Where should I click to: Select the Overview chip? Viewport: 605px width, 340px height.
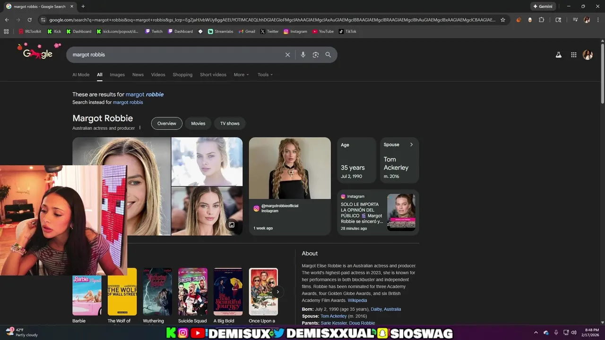(x=167, y=123)
